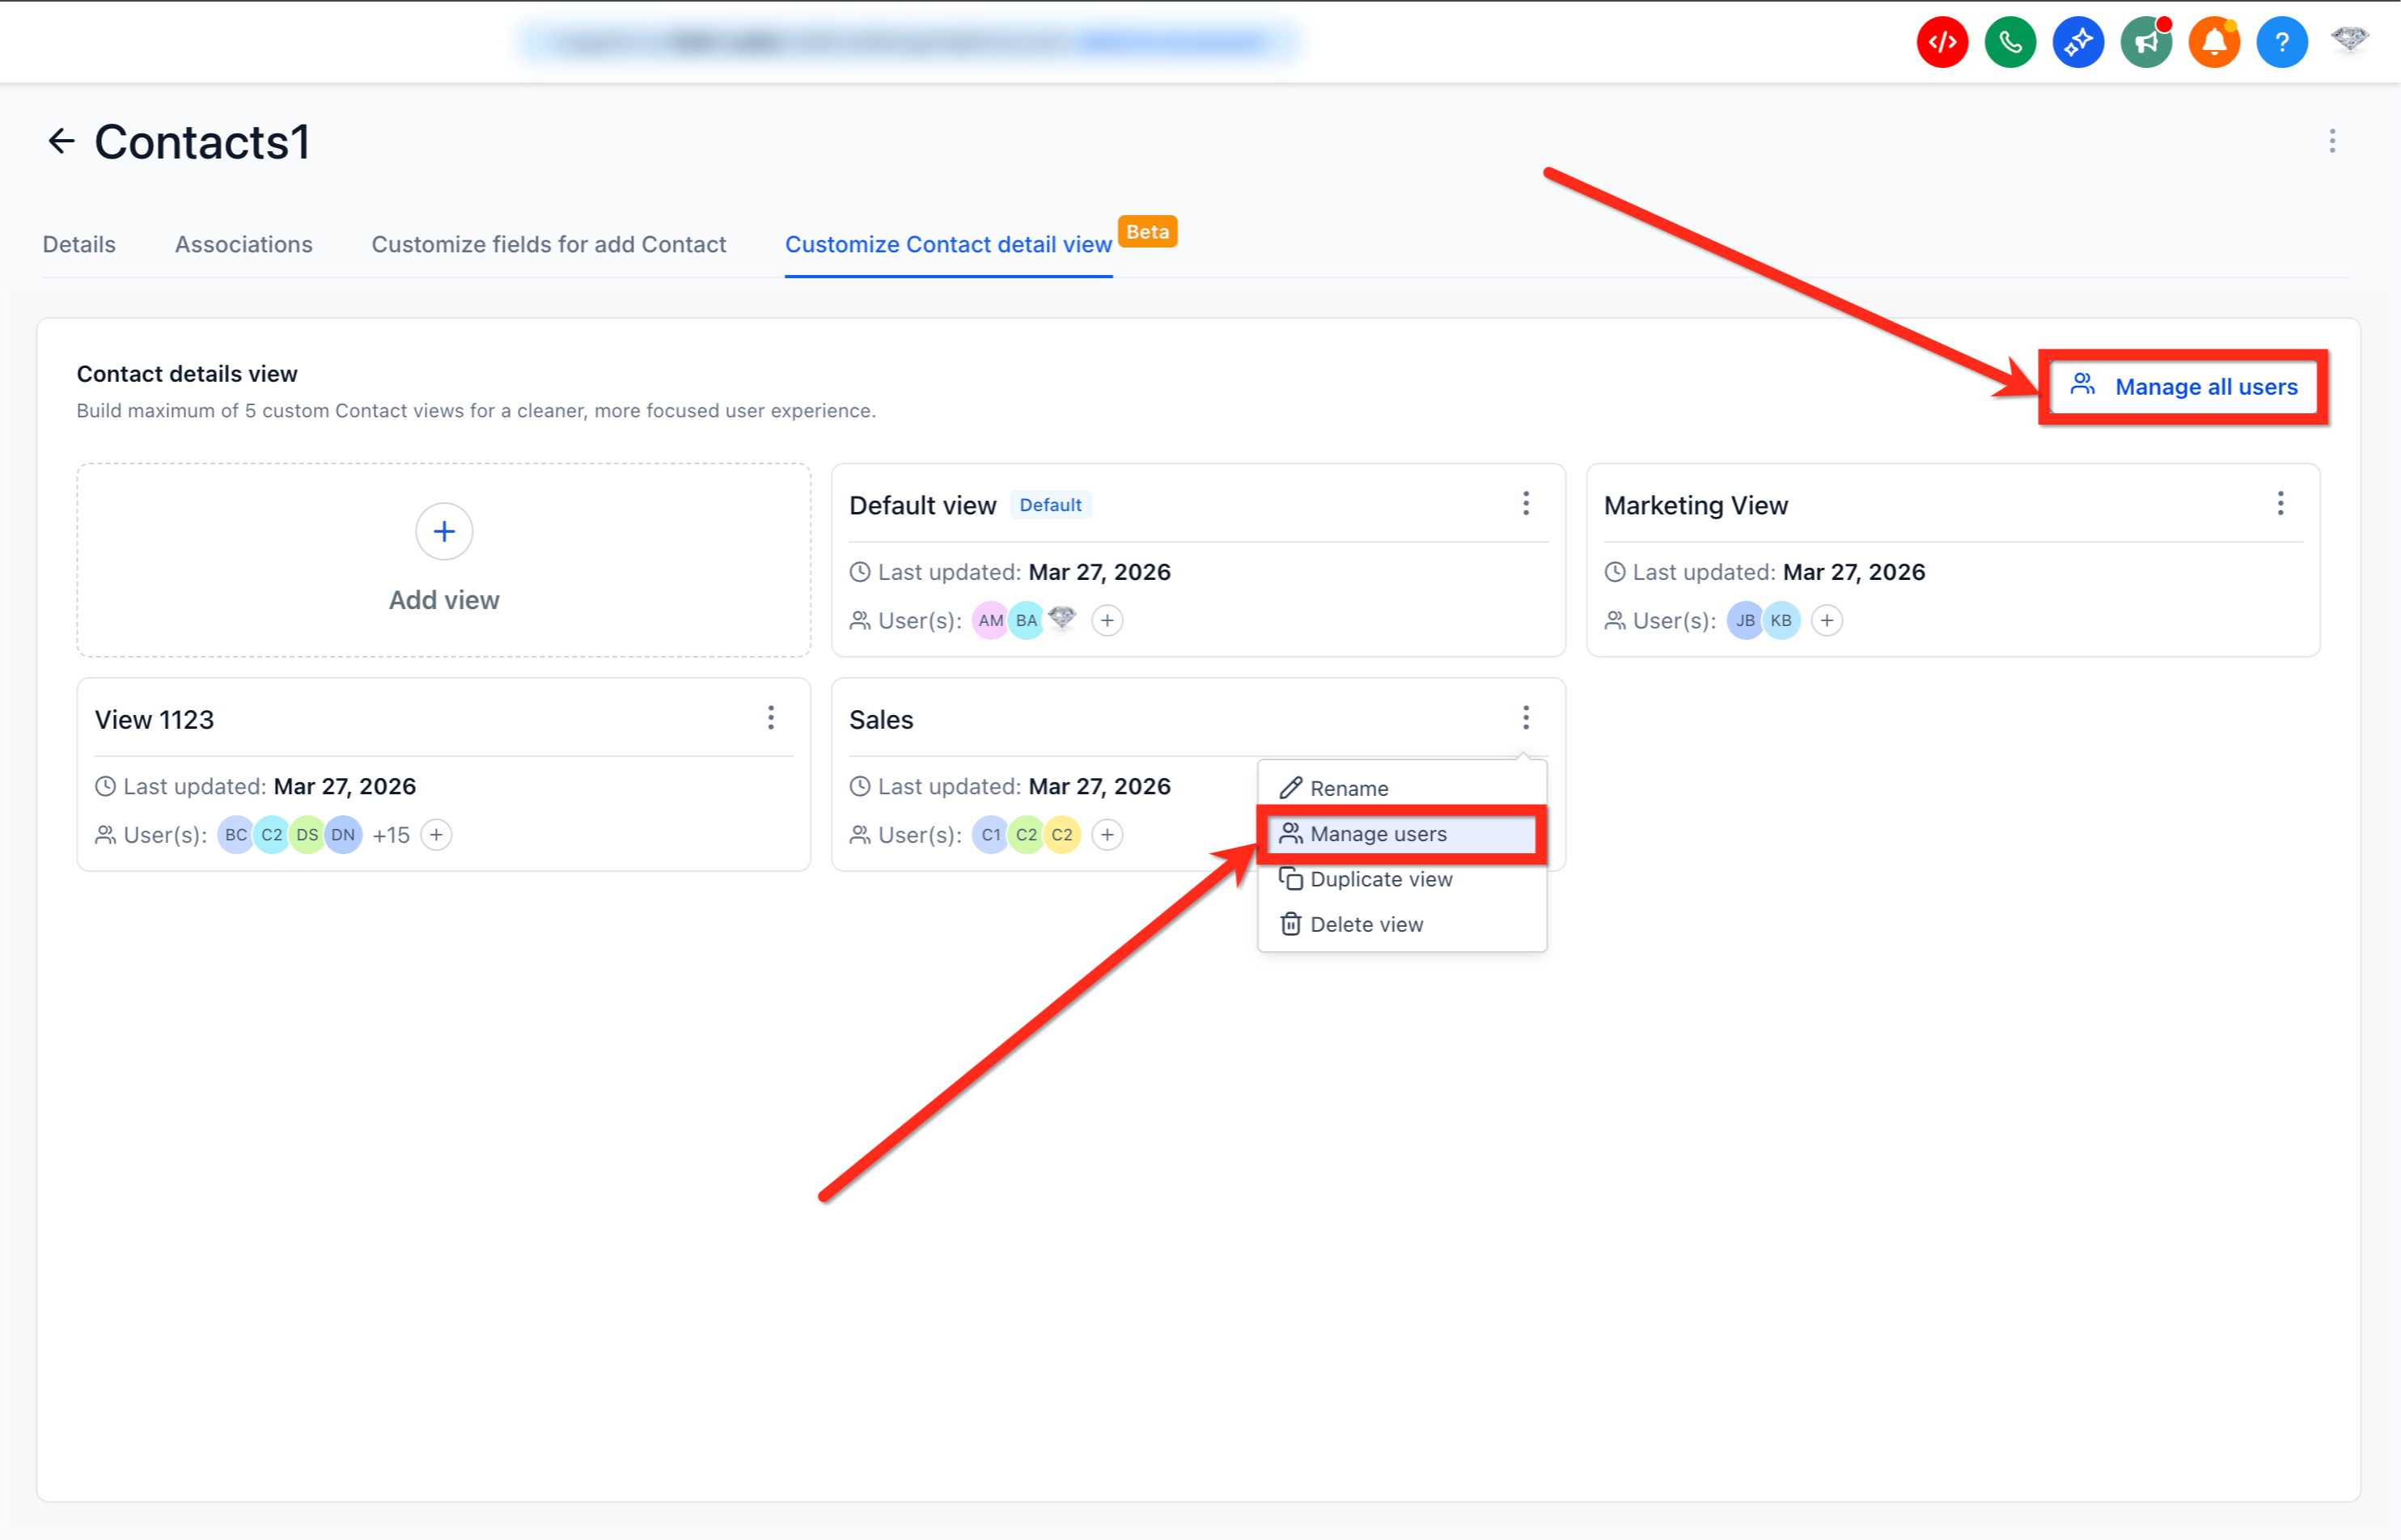Add user to Sales view with plus
Viewport: 2401px width, 1540px height.
(x=1107, y=835)
